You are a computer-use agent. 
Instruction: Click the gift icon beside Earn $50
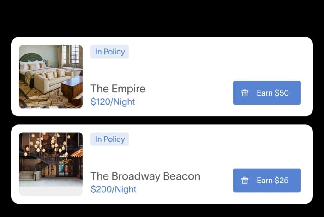pos(245,93)
